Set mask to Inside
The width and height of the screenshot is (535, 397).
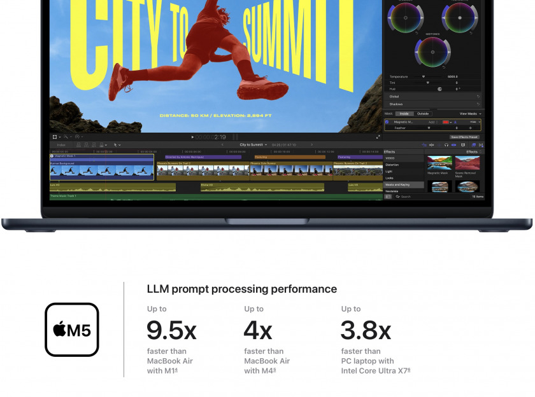click(404, 113)
